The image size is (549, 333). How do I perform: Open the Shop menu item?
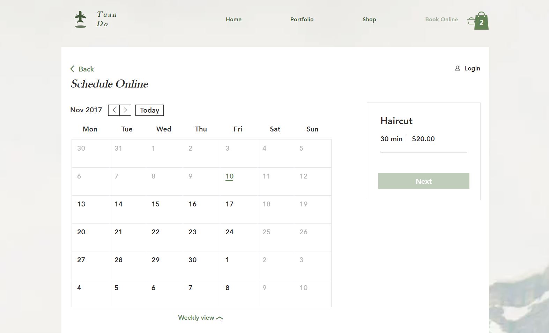pyautogui.click(x=369, y=20)
